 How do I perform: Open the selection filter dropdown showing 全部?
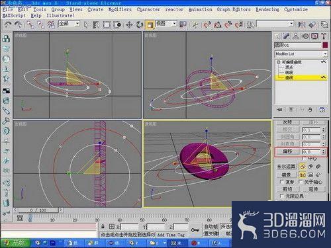tap(69, 23)
